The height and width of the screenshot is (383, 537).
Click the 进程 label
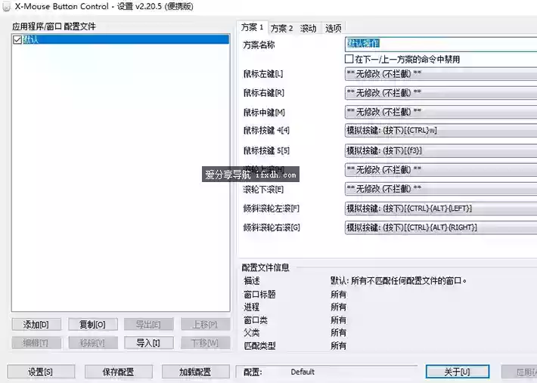pyautogui.click(x=252, y=307)
